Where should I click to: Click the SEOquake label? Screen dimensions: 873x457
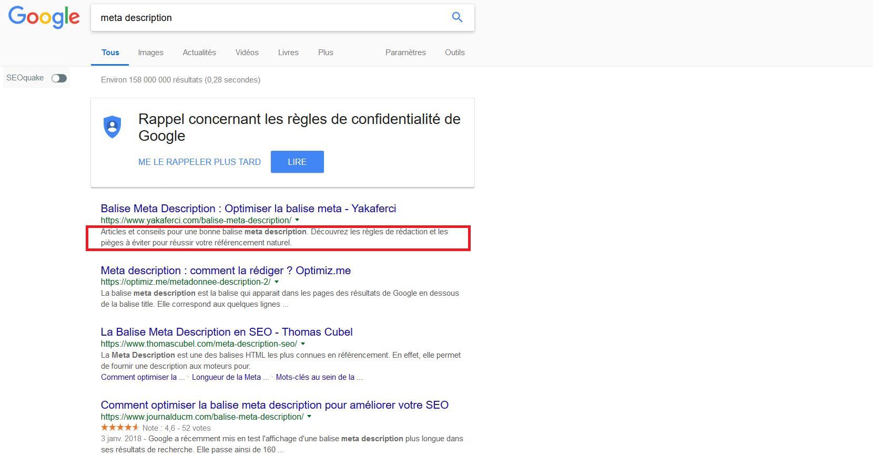25,78
